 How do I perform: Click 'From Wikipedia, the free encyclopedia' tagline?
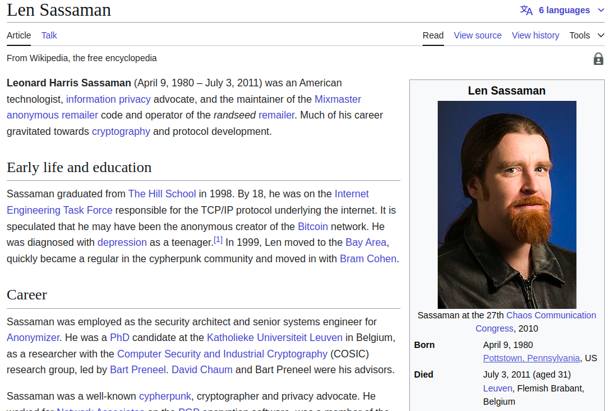(x=81, y=58)
